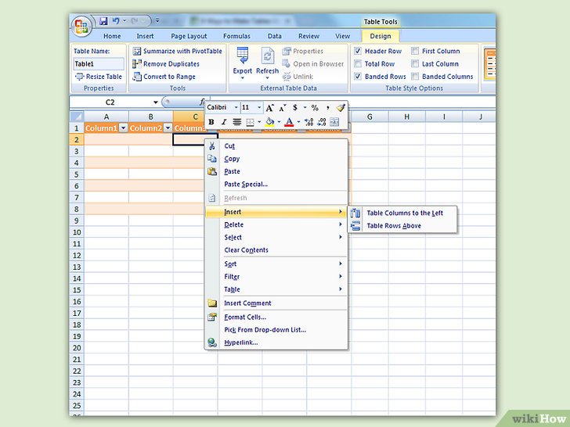Image resolution: width=570 pixels, height=427 pixels.
Task: Open the Calibri font name dropdown
Action: (236, 107)
